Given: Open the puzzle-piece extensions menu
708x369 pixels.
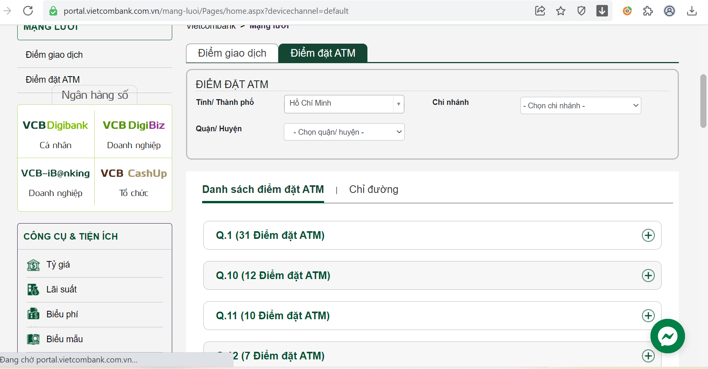Looking at the screenshot, I should tap(648, 11).
